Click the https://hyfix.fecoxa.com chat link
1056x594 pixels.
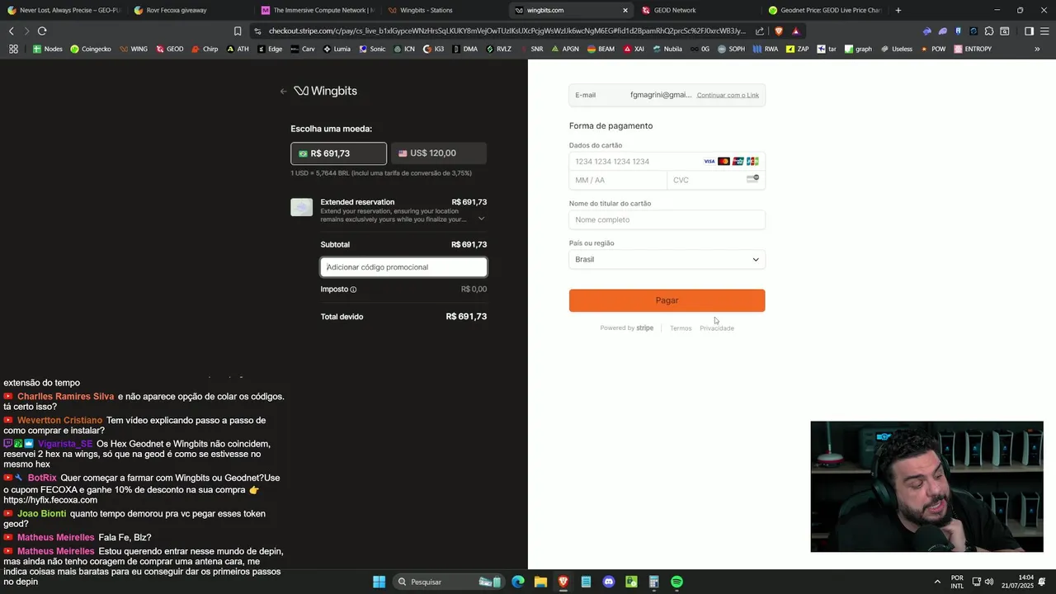pyautogui.click(x=50, y=501)
